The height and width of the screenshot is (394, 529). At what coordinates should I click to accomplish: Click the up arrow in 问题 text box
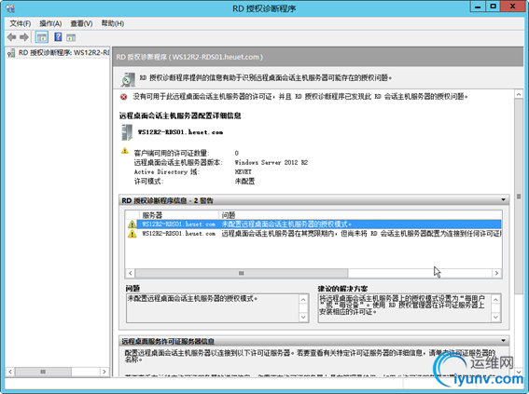[x=303, y=299]
